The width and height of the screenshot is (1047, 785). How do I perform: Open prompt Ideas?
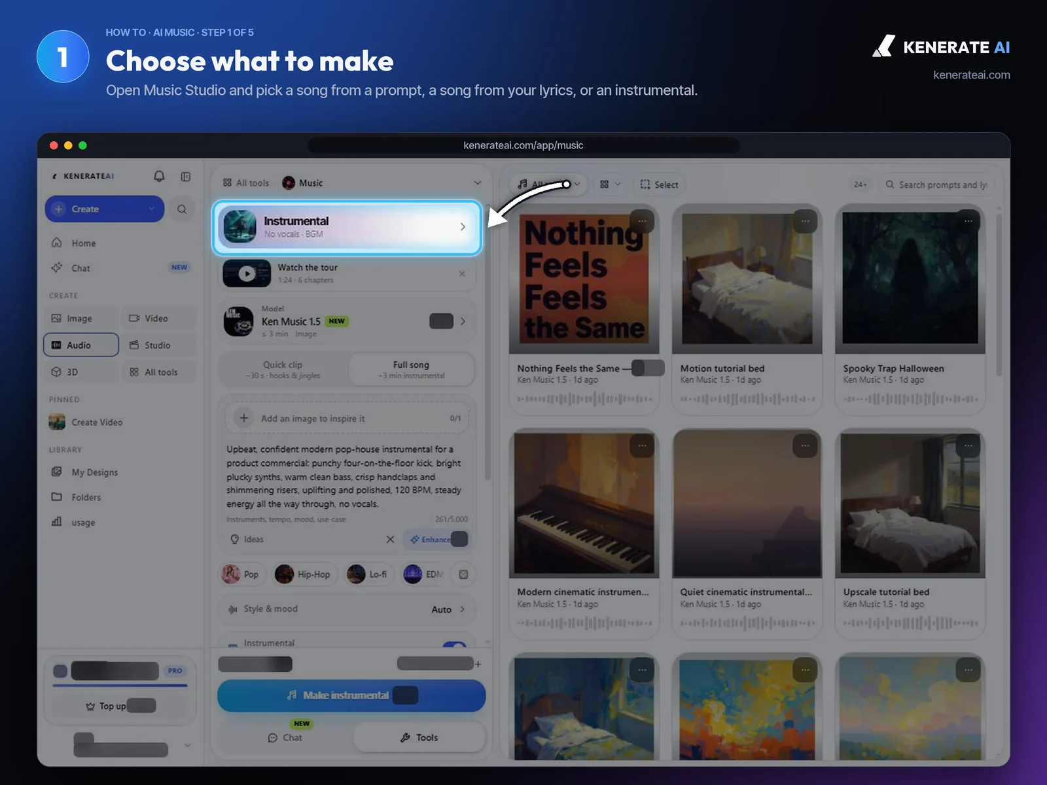pyautogui.click(x=247, y=539)
